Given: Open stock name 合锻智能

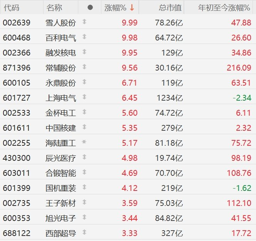Looking at the screenshot, I should (61, 173).
